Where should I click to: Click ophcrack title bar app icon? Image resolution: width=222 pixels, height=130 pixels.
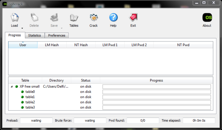click(5, 4)
